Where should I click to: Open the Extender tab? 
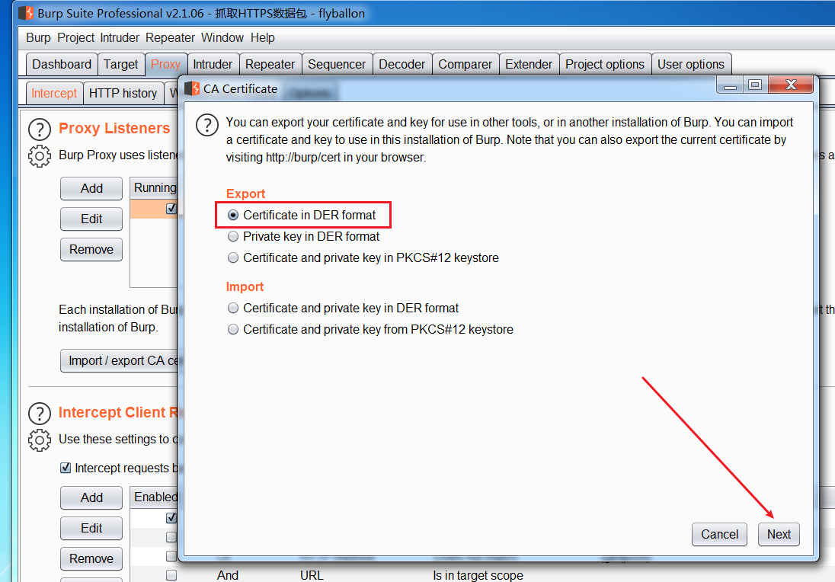529,65
